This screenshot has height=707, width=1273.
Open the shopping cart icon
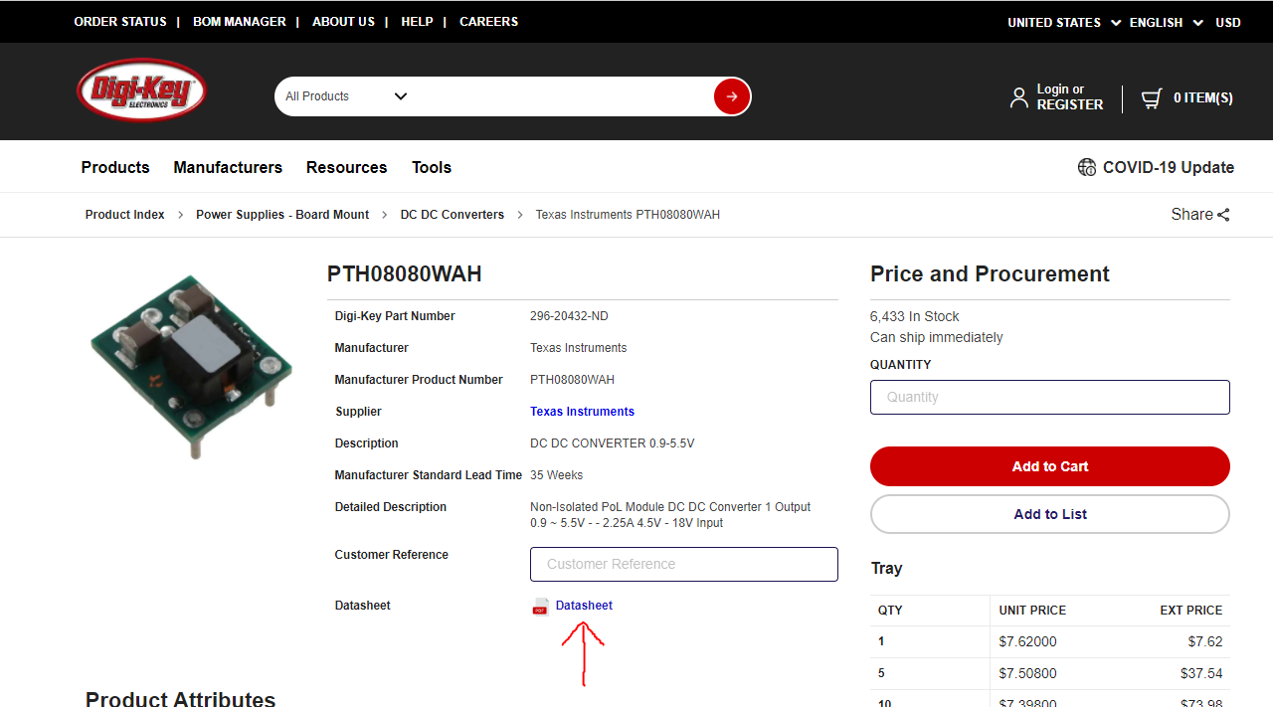pyautogui.click(x=1152, y=97)
